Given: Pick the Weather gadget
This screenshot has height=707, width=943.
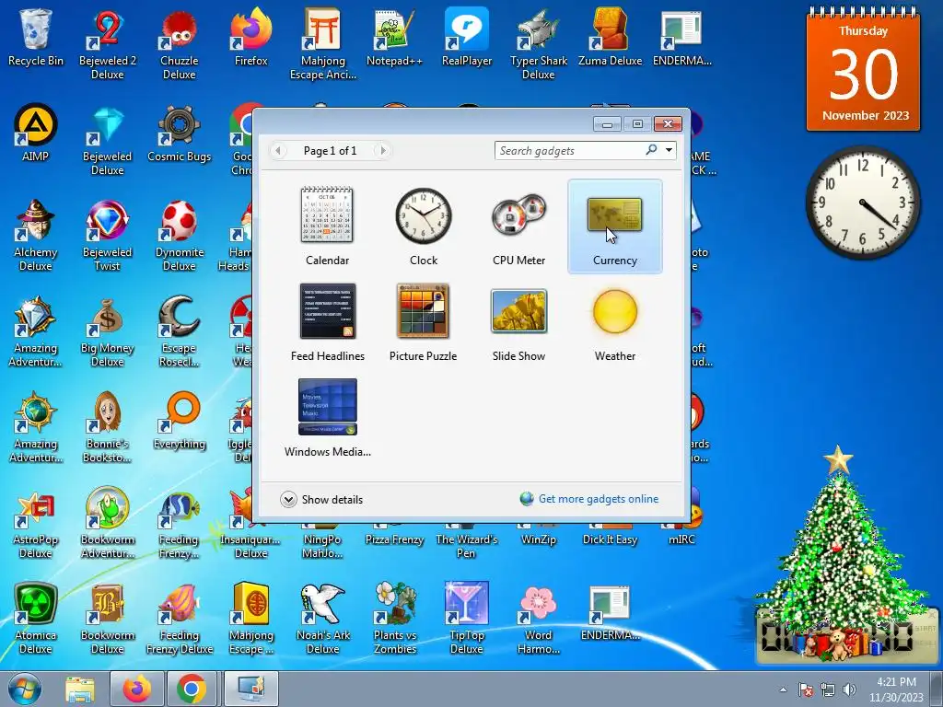Looking at the screenshot, I should point(614,322).
